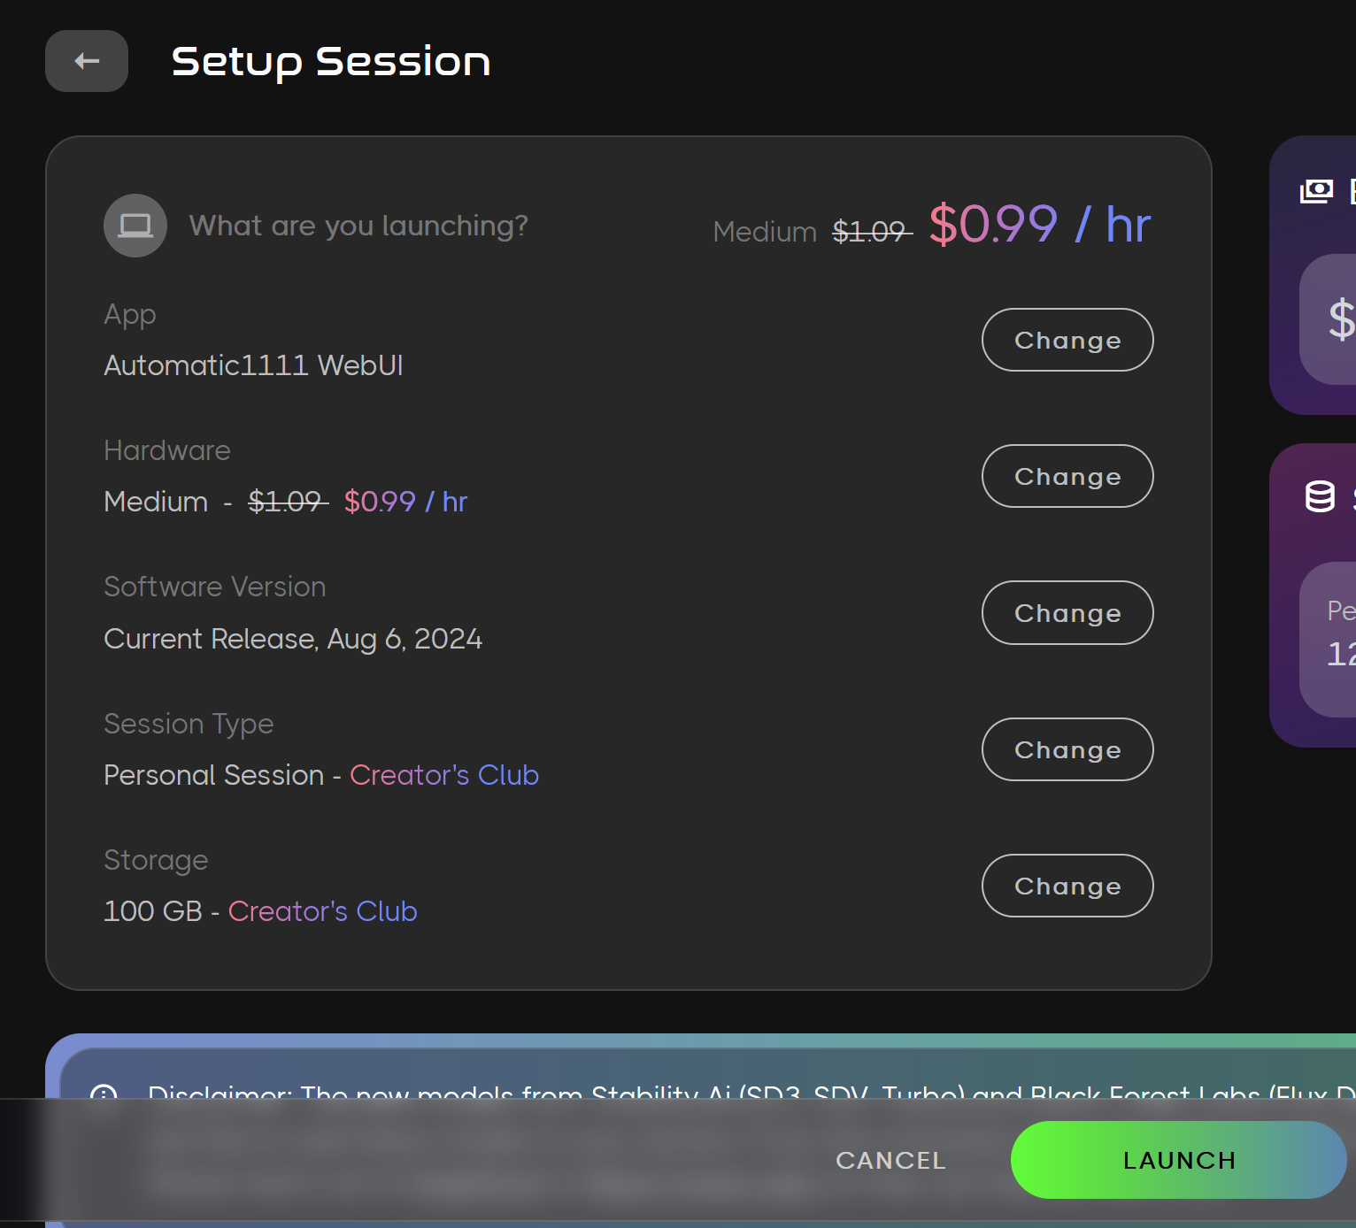Click the laptop icon next to launching question
1356x1228 pixels.
pyautogui.click(x=135, y=226)
